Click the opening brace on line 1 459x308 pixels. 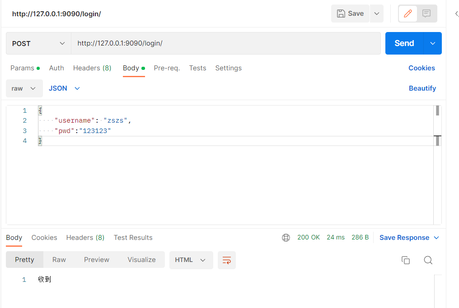coord(40,110)
